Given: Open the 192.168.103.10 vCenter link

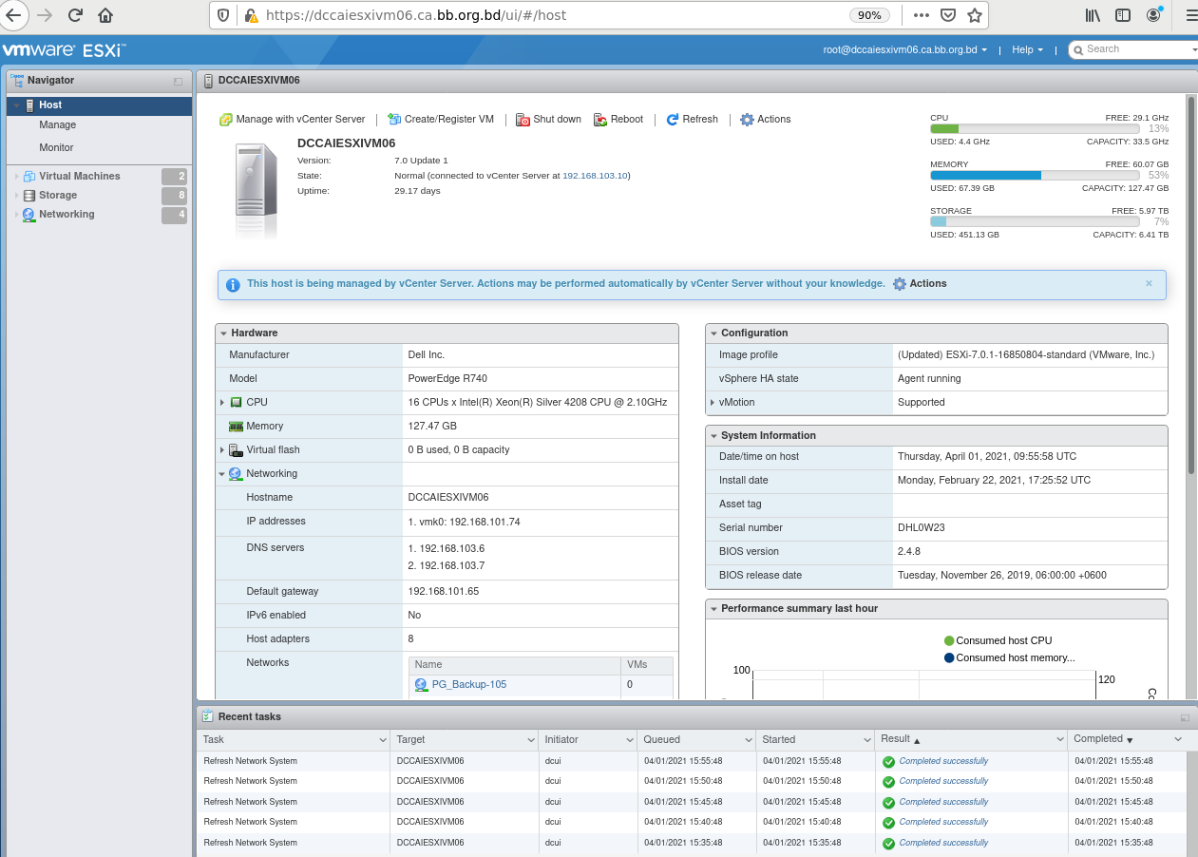Looking at the screenshot, I should 595,176.
